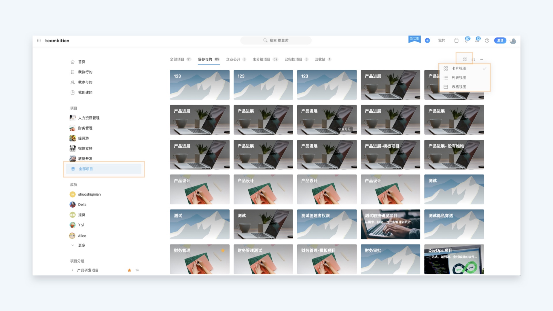The image size is (553, 311).
Task: Switch to 全部项目 91 tab
Action: pos(181,59)
